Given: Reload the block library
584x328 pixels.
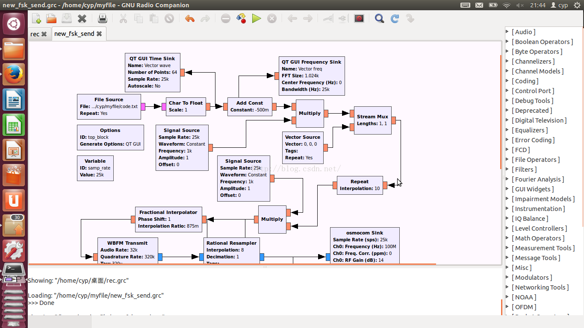Looking at the screenshot, I should tap(395, 18).
